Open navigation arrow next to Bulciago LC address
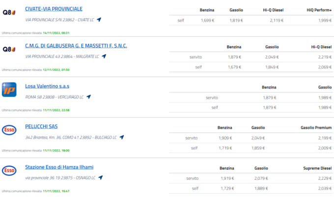334x198 pixels. click(122, 137)
